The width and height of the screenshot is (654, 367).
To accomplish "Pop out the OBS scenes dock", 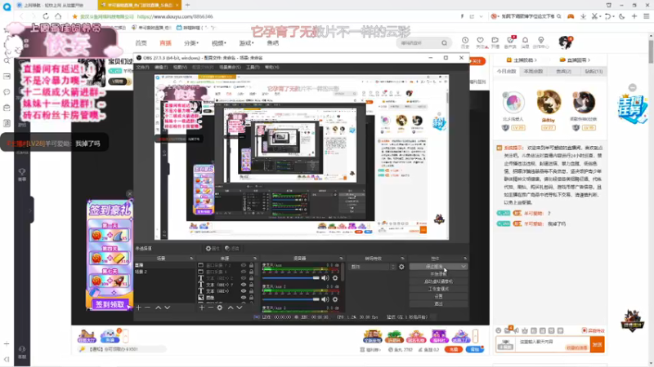I will tap(191, 259).
